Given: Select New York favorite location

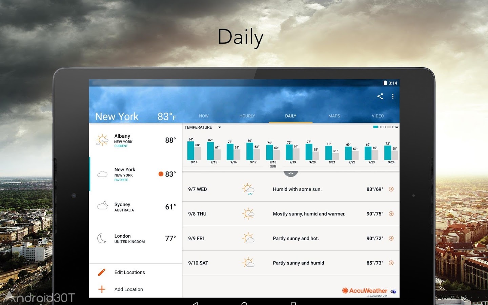Looking at the screenshot, I should 136,174.
